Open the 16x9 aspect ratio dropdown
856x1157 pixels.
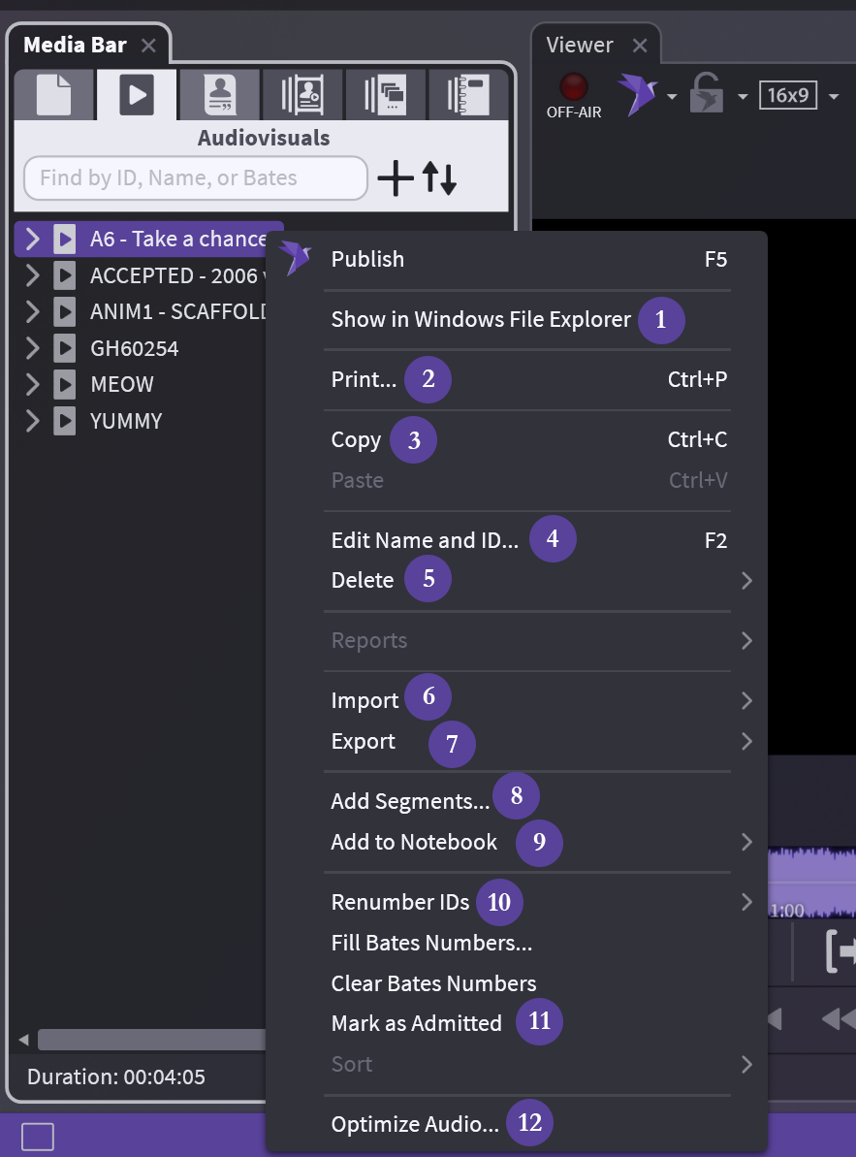(x=834, y=96)
